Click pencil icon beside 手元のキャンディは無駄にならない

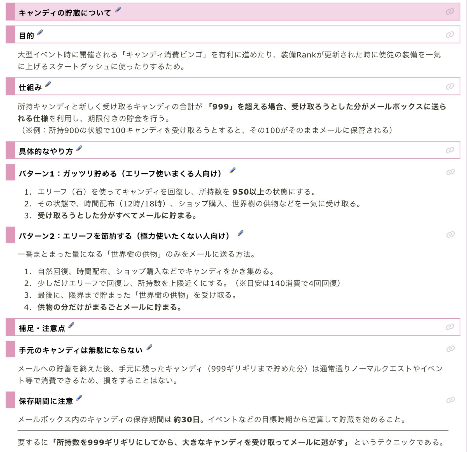tap(150, 347)
